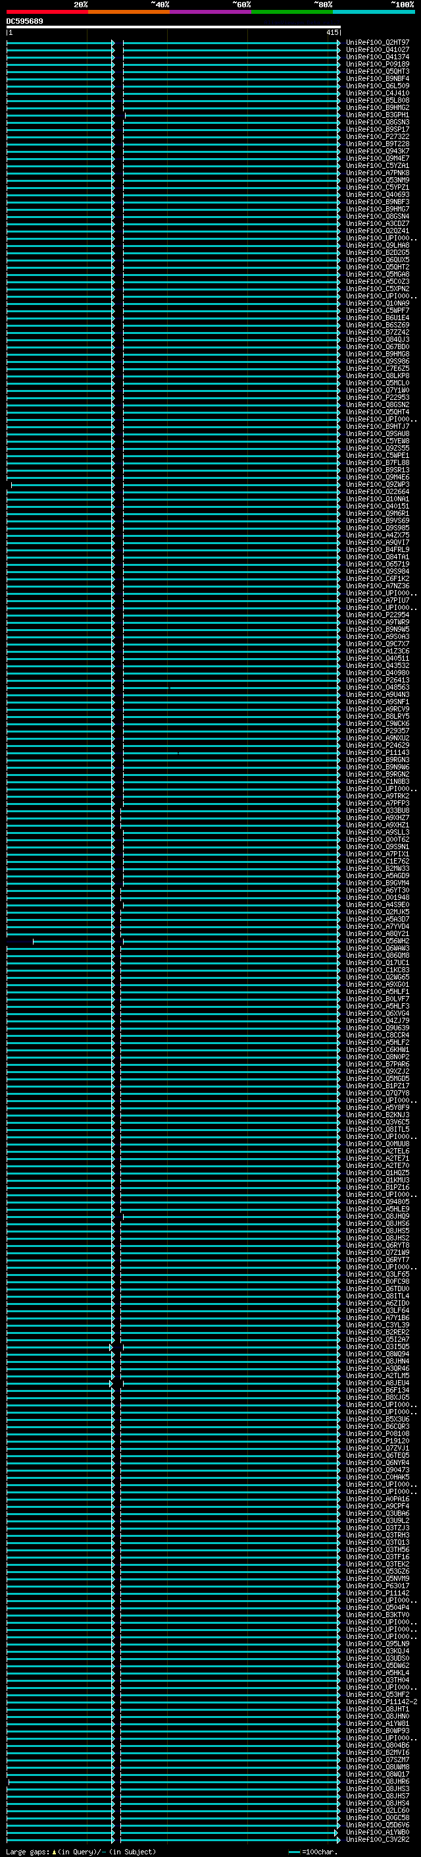Screen dimensions: 421x1857
Task: Select hit UniRef100_B3GPH1
Action: [x=377, y=115]
